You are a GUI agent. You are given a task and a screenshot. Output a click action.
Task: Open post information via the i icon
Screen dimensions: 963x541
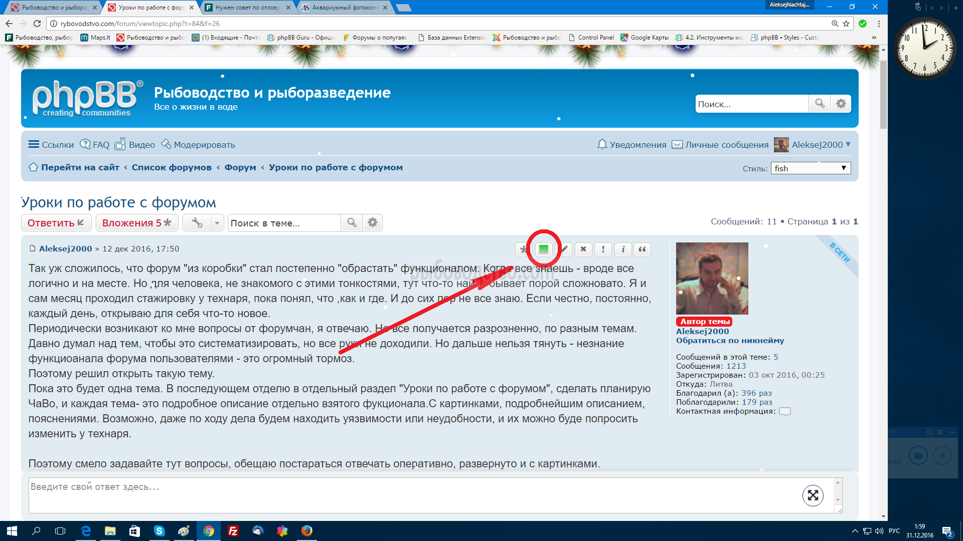[x=623, y=249]
